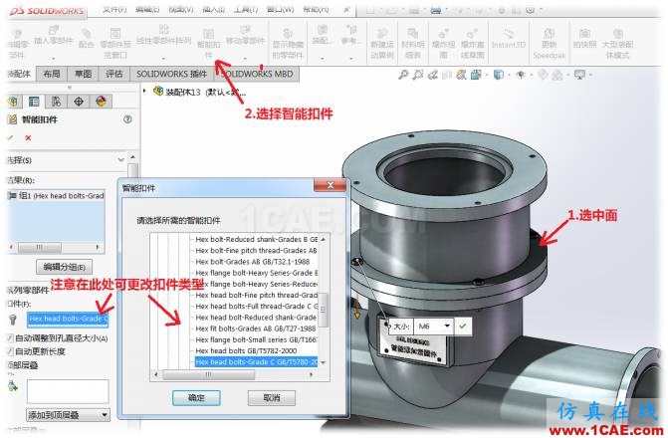Open the 大小 M6 size dropdown
The height and width of the screenshot is (438, 668).
point(447,326)
